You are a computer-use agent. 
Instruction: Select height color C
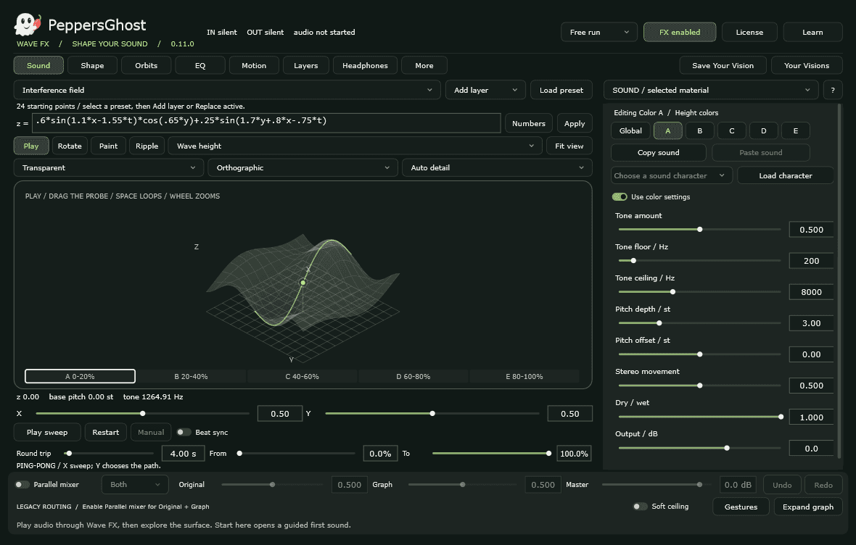(x=731, y=131)
